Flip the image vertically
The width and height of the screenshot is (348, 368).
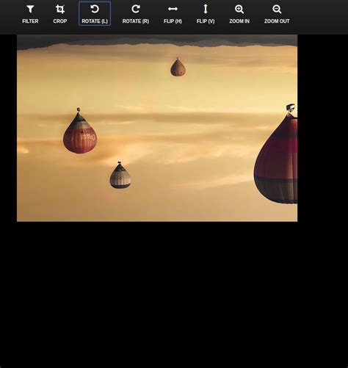206,14
